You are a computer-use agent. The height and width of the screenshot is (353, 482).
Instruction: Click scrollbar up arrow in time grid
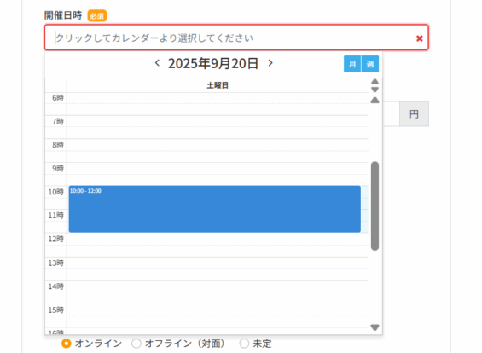(375, 100)
